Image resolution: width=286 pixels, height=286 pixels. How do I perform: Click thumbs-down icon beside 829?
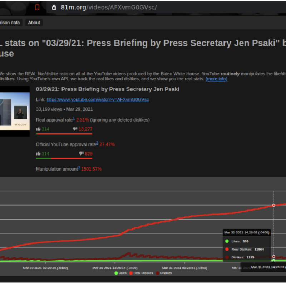pos(81,154)
